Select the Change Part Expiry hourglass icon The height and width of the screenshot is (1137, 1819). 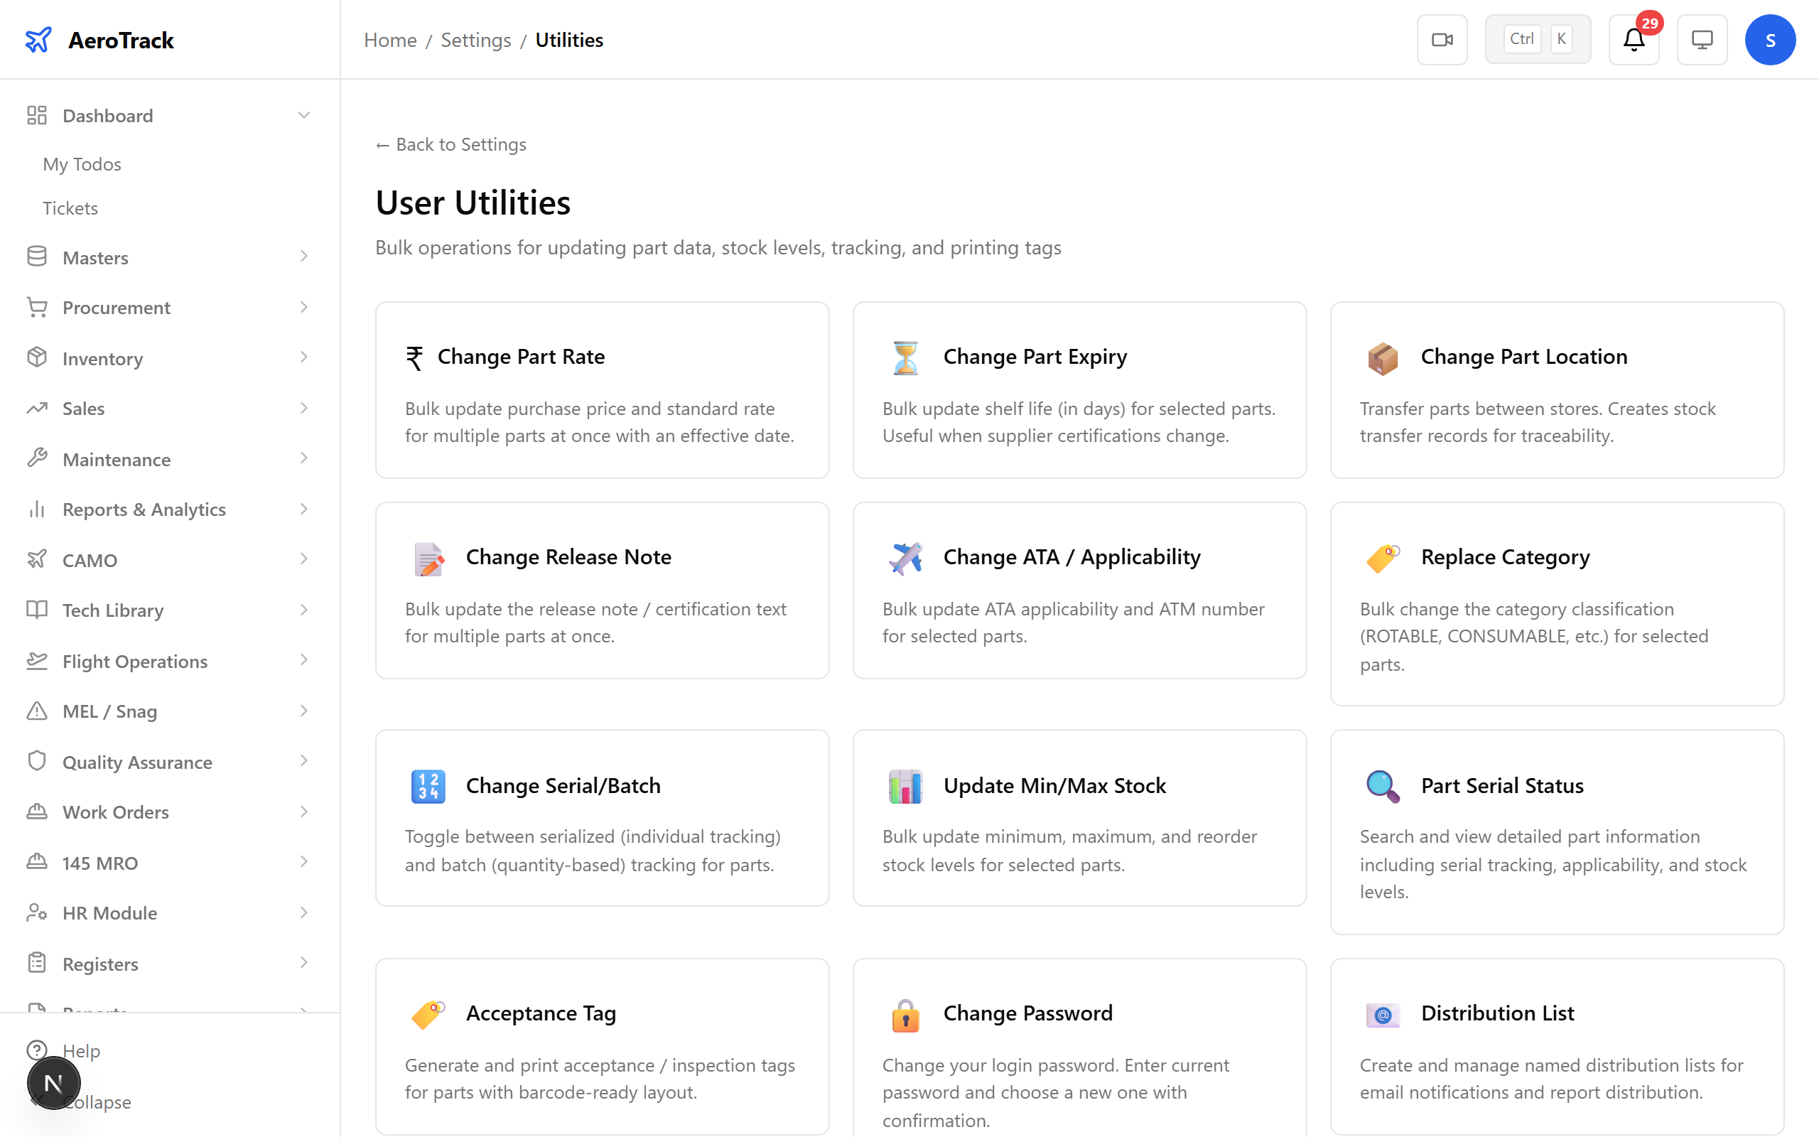pyautogui.click(x=905, y=357)
